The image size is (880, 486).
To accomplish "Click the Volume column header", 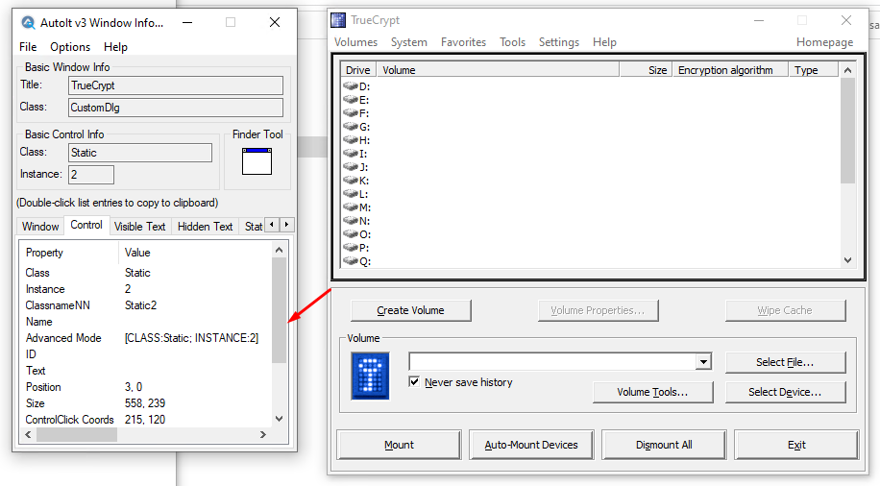I will pos(498,70).
